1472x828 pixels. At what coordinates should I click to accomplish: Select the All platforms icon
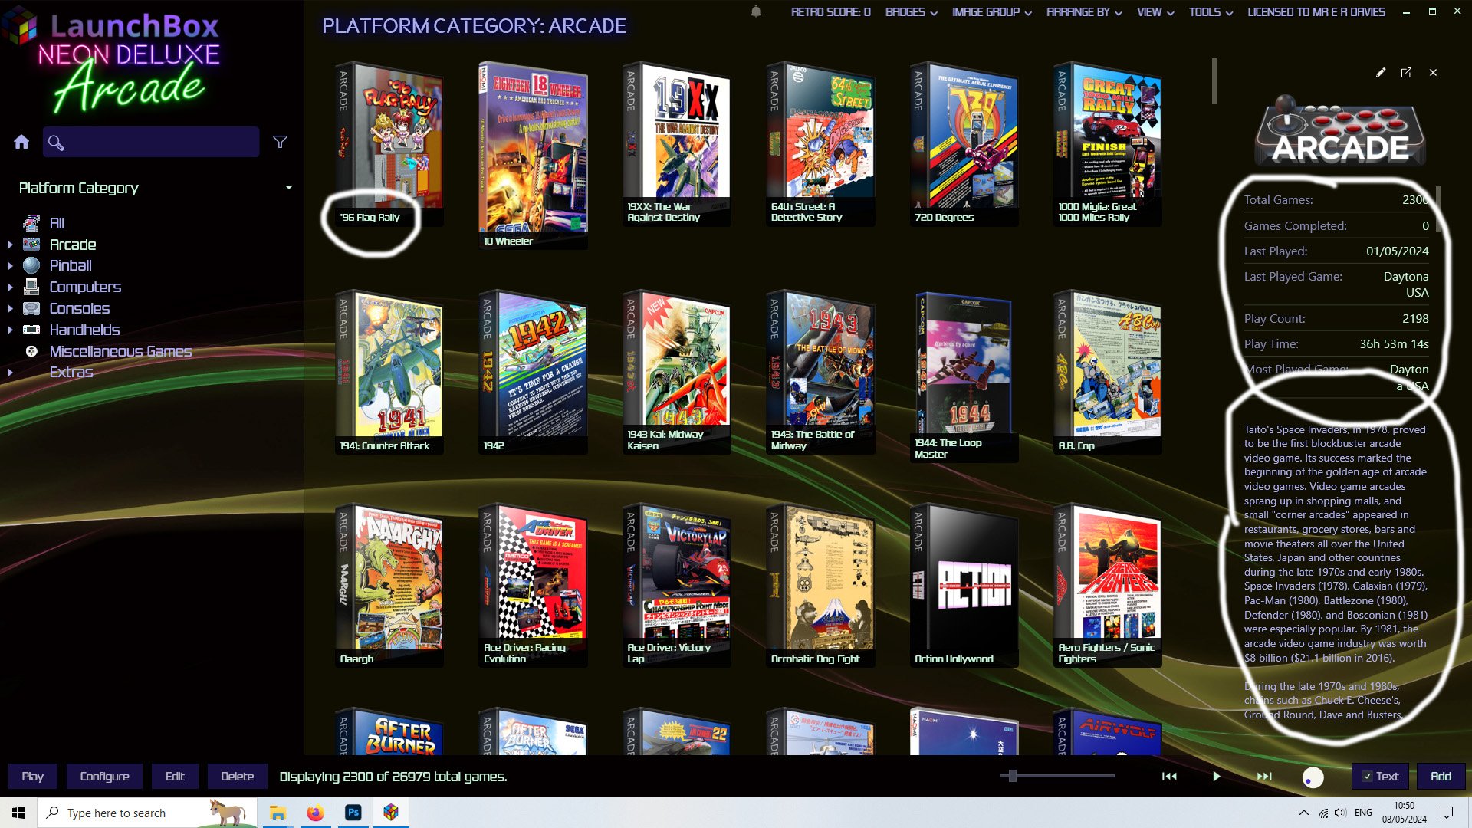[31, 223]
